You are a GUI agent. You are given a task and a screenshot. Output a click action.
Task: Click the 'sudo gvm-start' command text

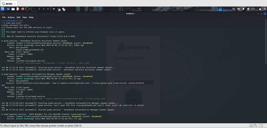(14, 23)
